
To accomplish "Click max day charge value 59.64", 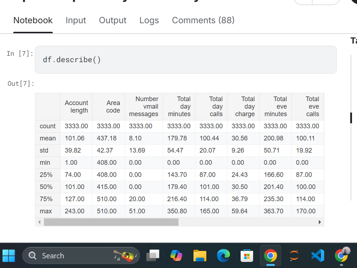I will pyautogui.click(x=240, y=211).
